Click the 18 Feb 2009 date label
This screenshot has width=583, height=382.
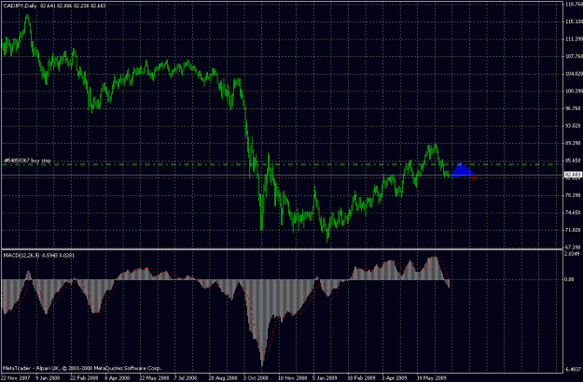click(362, 378)
